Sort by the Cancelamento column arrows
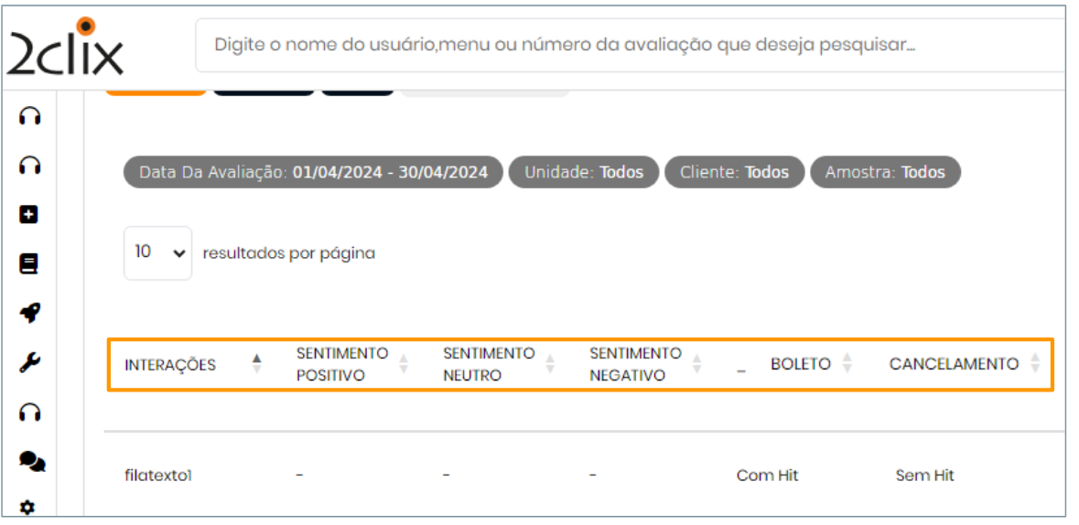 pyautogui.click(x=1035, y=363)
